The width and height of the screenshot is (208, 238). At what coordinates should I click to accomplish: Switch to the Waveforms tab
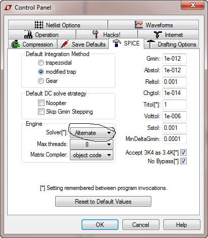tap(153, 25)
